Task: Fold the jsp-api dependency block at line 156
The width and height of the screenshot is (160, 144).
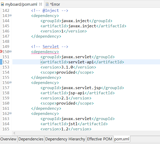Action: click(x=11, y=82)
